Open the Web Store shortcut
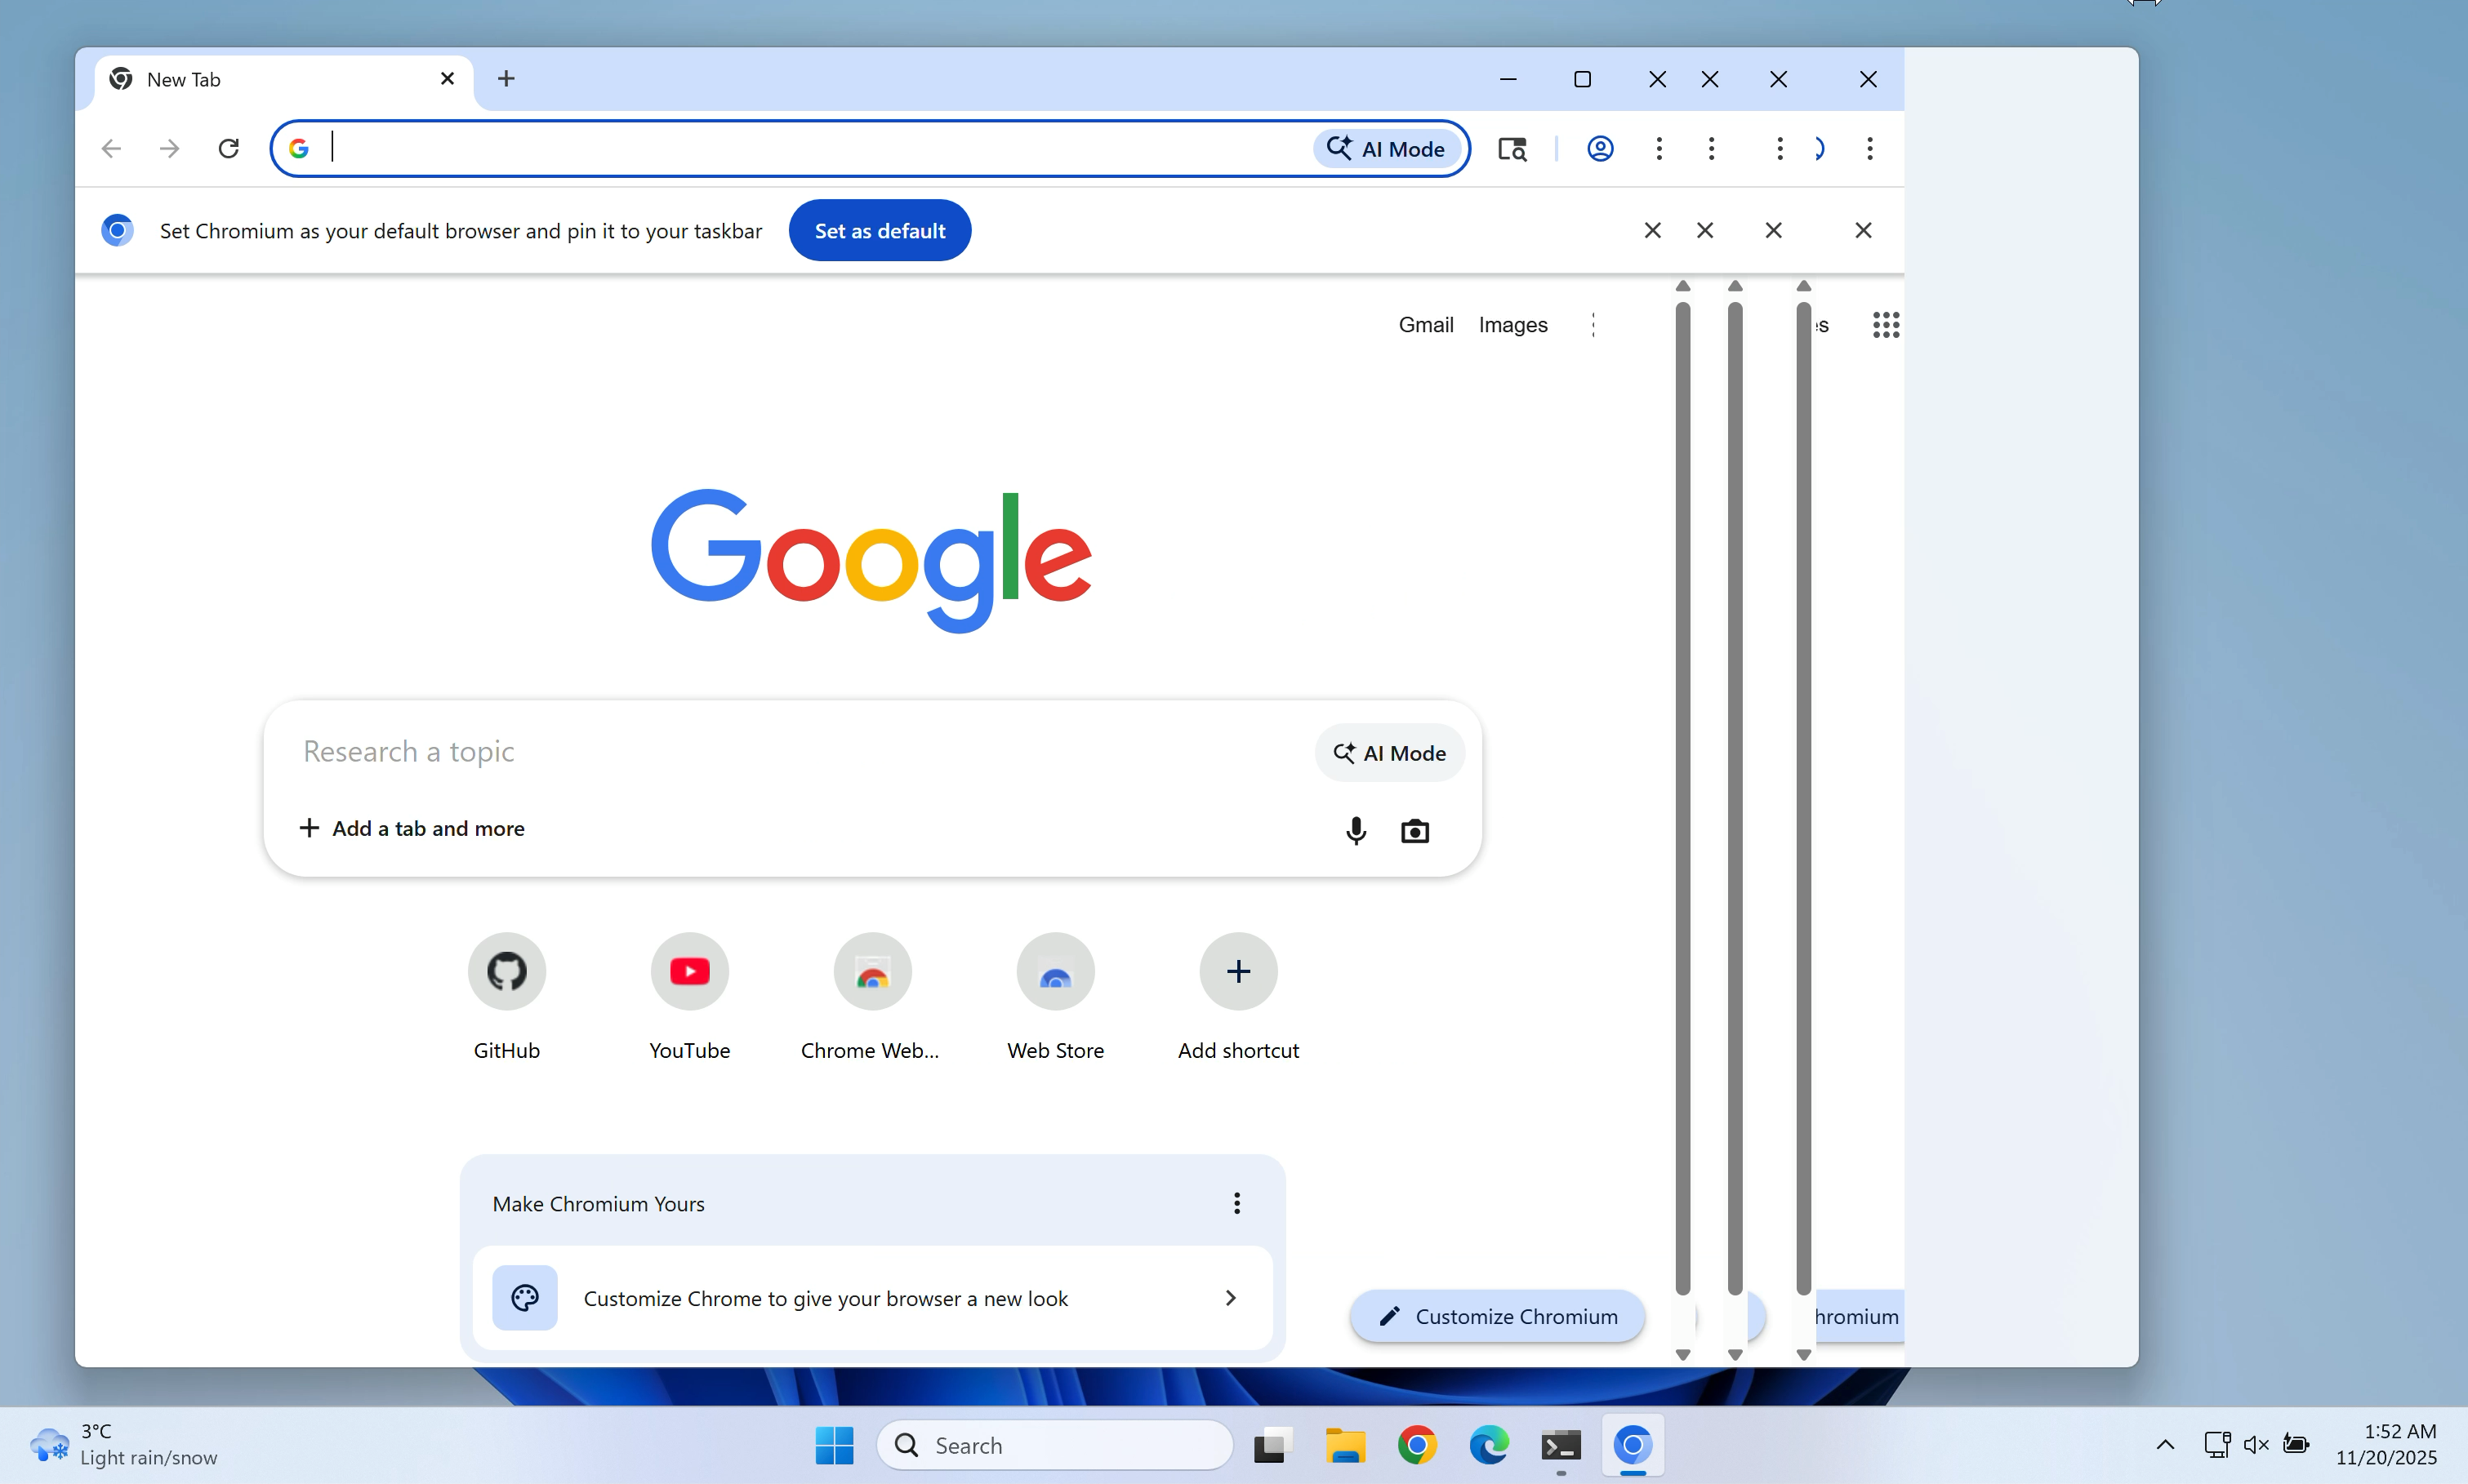Screen dimensions: 2468x1484 pyautogui.click(x=1054, y=971)
